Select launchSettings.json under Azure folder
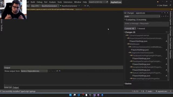 tap(139, 41)
